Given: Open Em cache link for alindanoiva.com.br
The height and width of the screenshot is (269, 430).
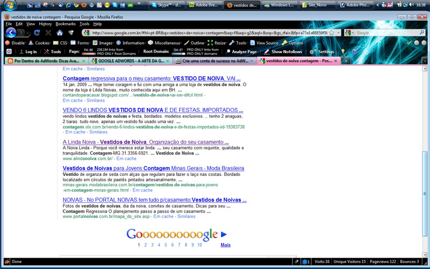Looking at the screenshot, I should coord(126,158).
